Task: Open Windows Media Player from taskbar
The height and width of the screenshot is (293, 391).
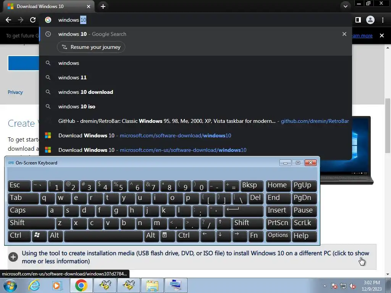Action: pyautogui.click(x=57, y=285)
